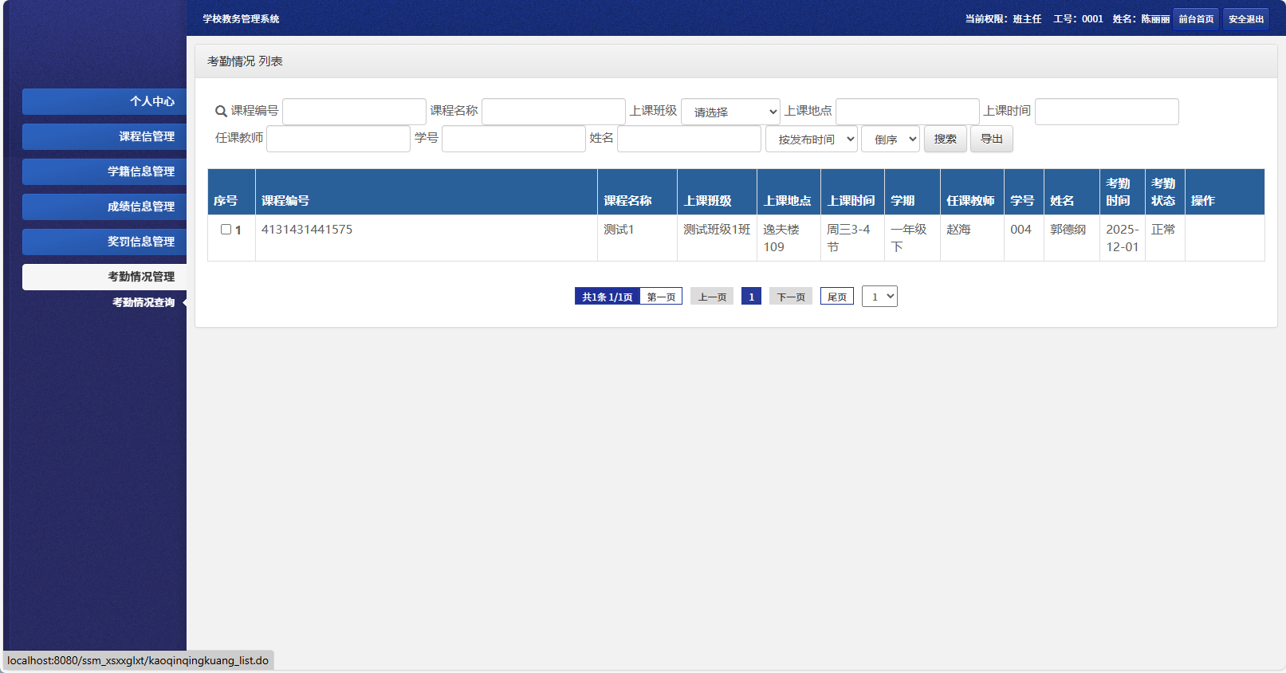Viewport: 1286px width, 673px height.
Task: Open the page number selector dropdown
Action: point(879,297)
